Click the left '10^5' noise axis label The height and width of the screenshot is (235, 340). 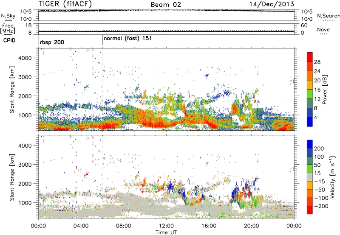click(x=26, y=12)
